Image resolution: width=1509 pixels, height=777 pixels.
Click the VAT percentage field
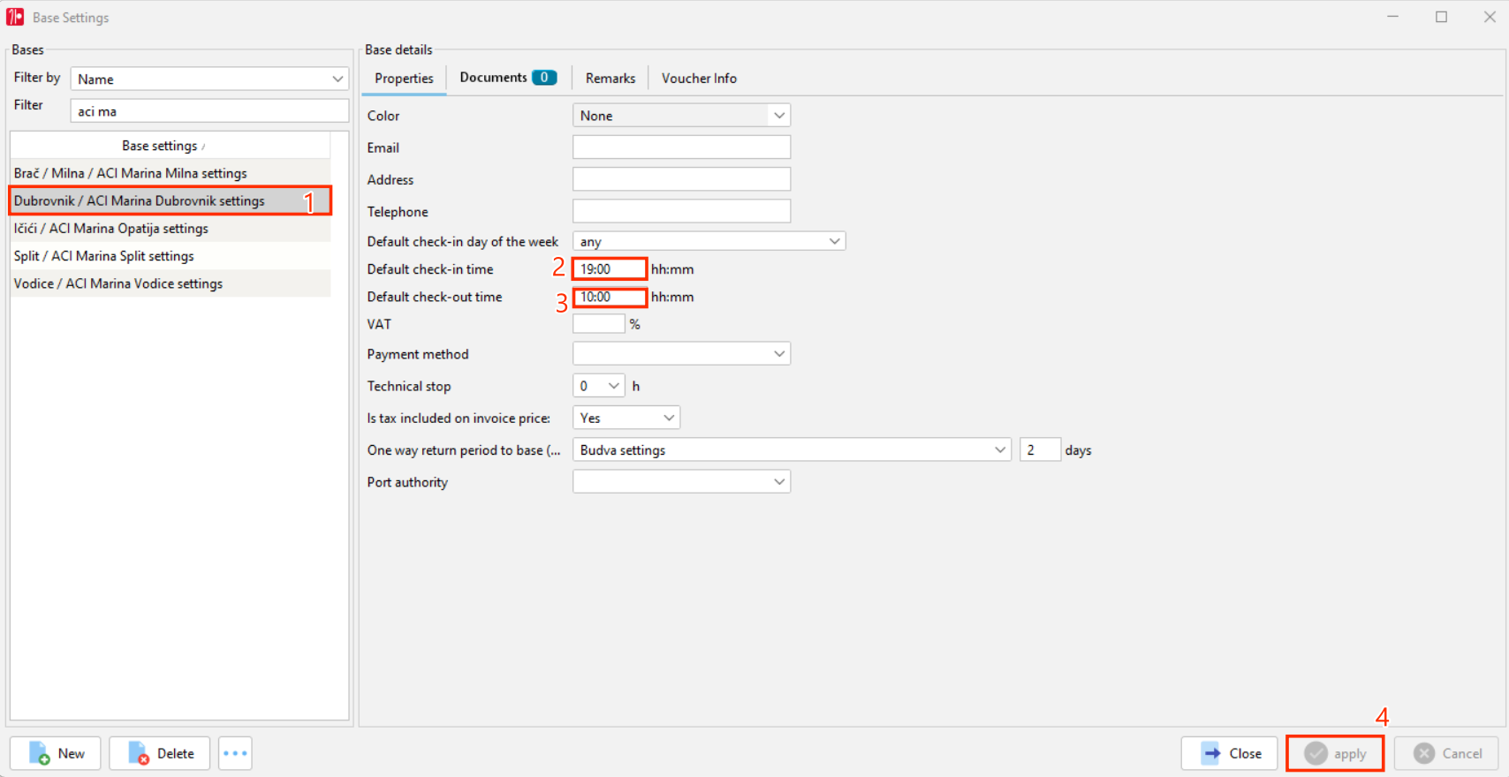pyautogui.click(x=599, y=324)
